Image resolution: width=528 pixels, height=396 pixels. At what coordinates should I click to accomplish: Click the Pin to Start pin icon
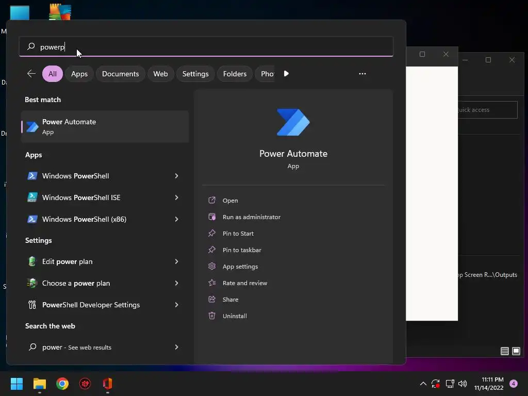coord(212,234)
